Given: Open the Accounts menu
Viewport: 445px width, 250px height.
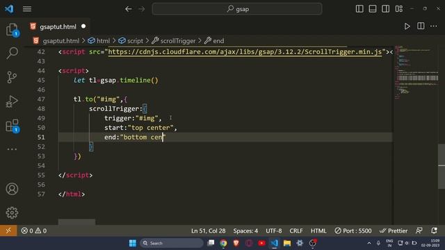Looking at the screenshot, I should coord(12,189).
